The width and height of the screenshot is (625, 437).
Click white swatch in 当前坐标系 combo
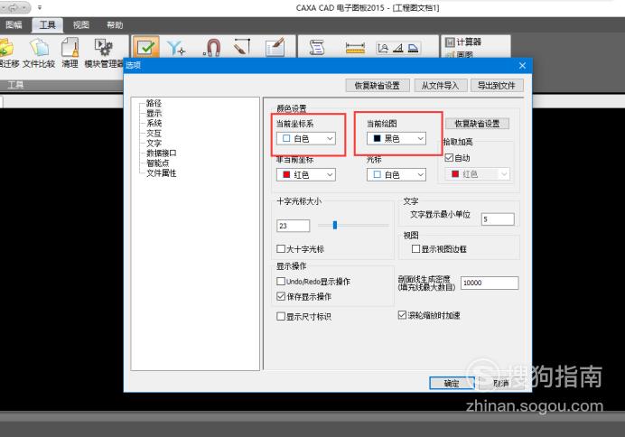[286, 139]
